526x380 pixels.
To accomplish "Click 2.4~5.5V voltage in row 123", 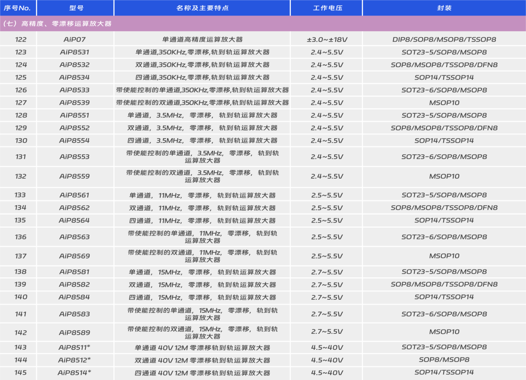I will (x=327, y=52).
